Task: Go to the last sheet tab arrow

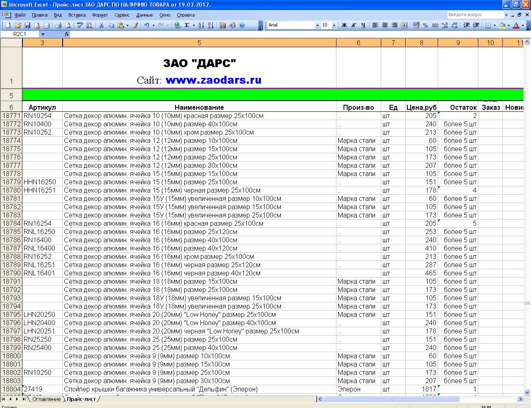Action: point(24,399)
